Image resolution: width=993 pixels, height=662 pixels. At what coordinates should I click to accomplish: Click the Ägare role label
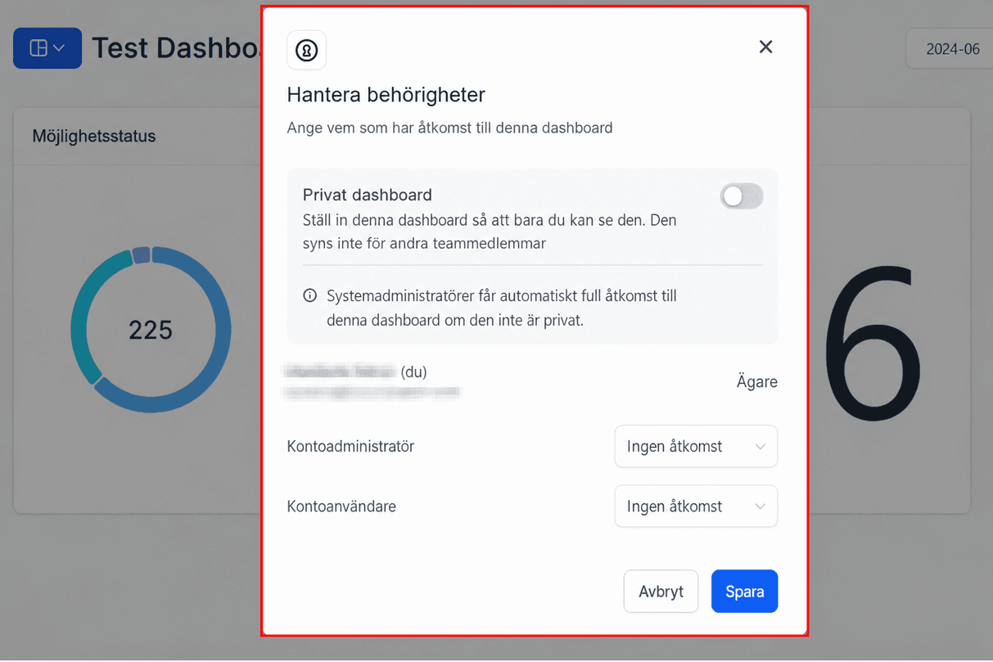coord(757,382)
